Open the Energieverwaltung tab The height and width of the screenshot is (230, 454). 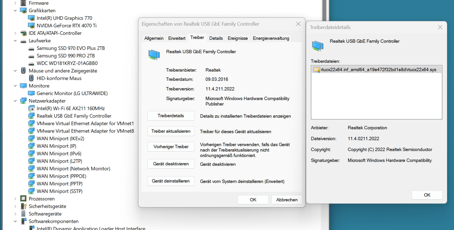(271, 38)
